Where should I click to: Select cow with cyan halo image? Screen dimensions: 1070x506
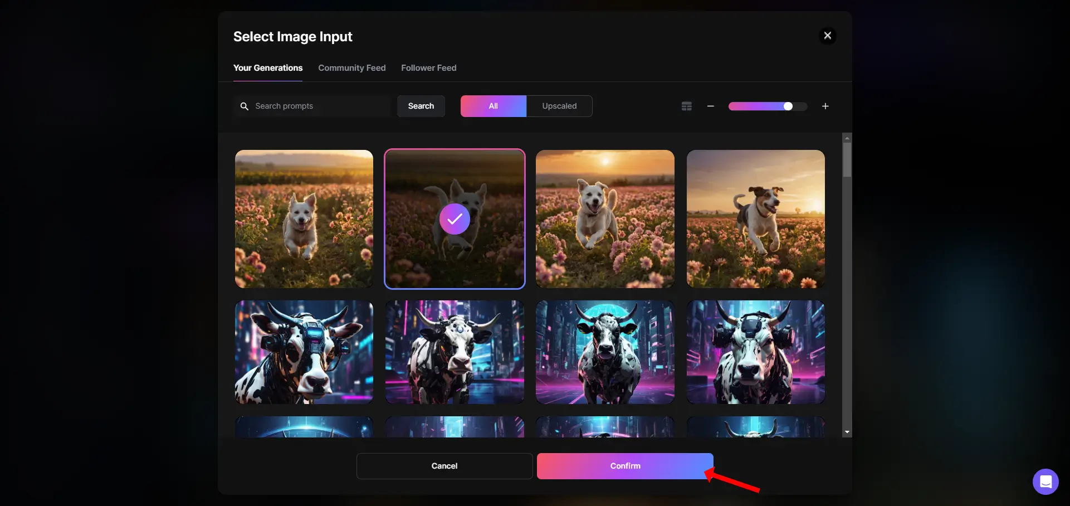(x=605, y=352)
